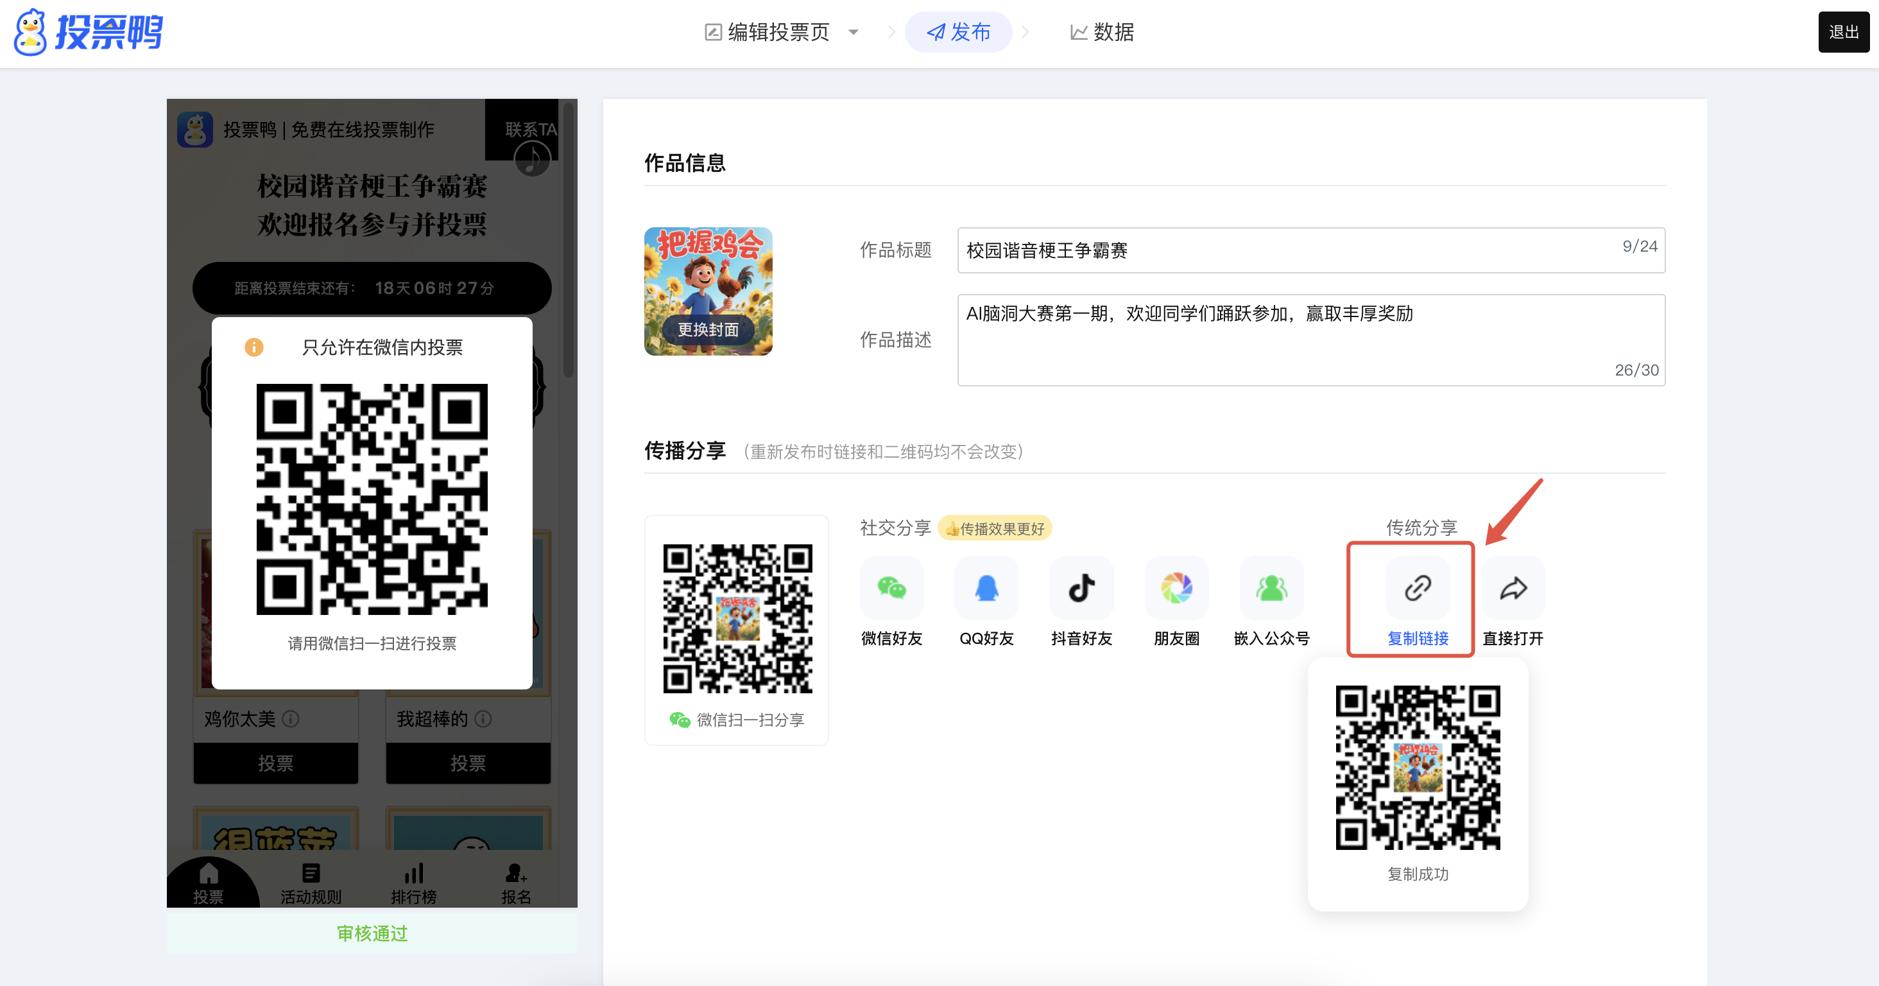Show info for 鸡你太美 entry
This screenshot has width=1879, height=986.
pos(290,719)
